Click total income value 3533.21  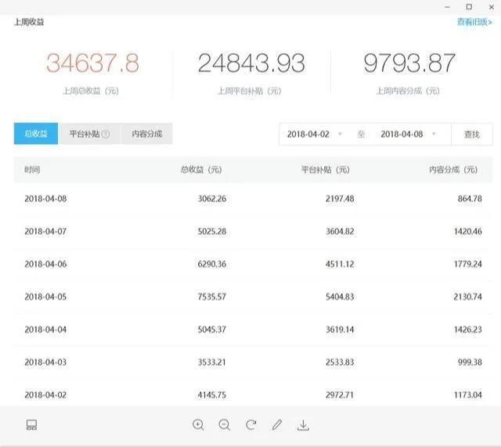pos(212,362)
